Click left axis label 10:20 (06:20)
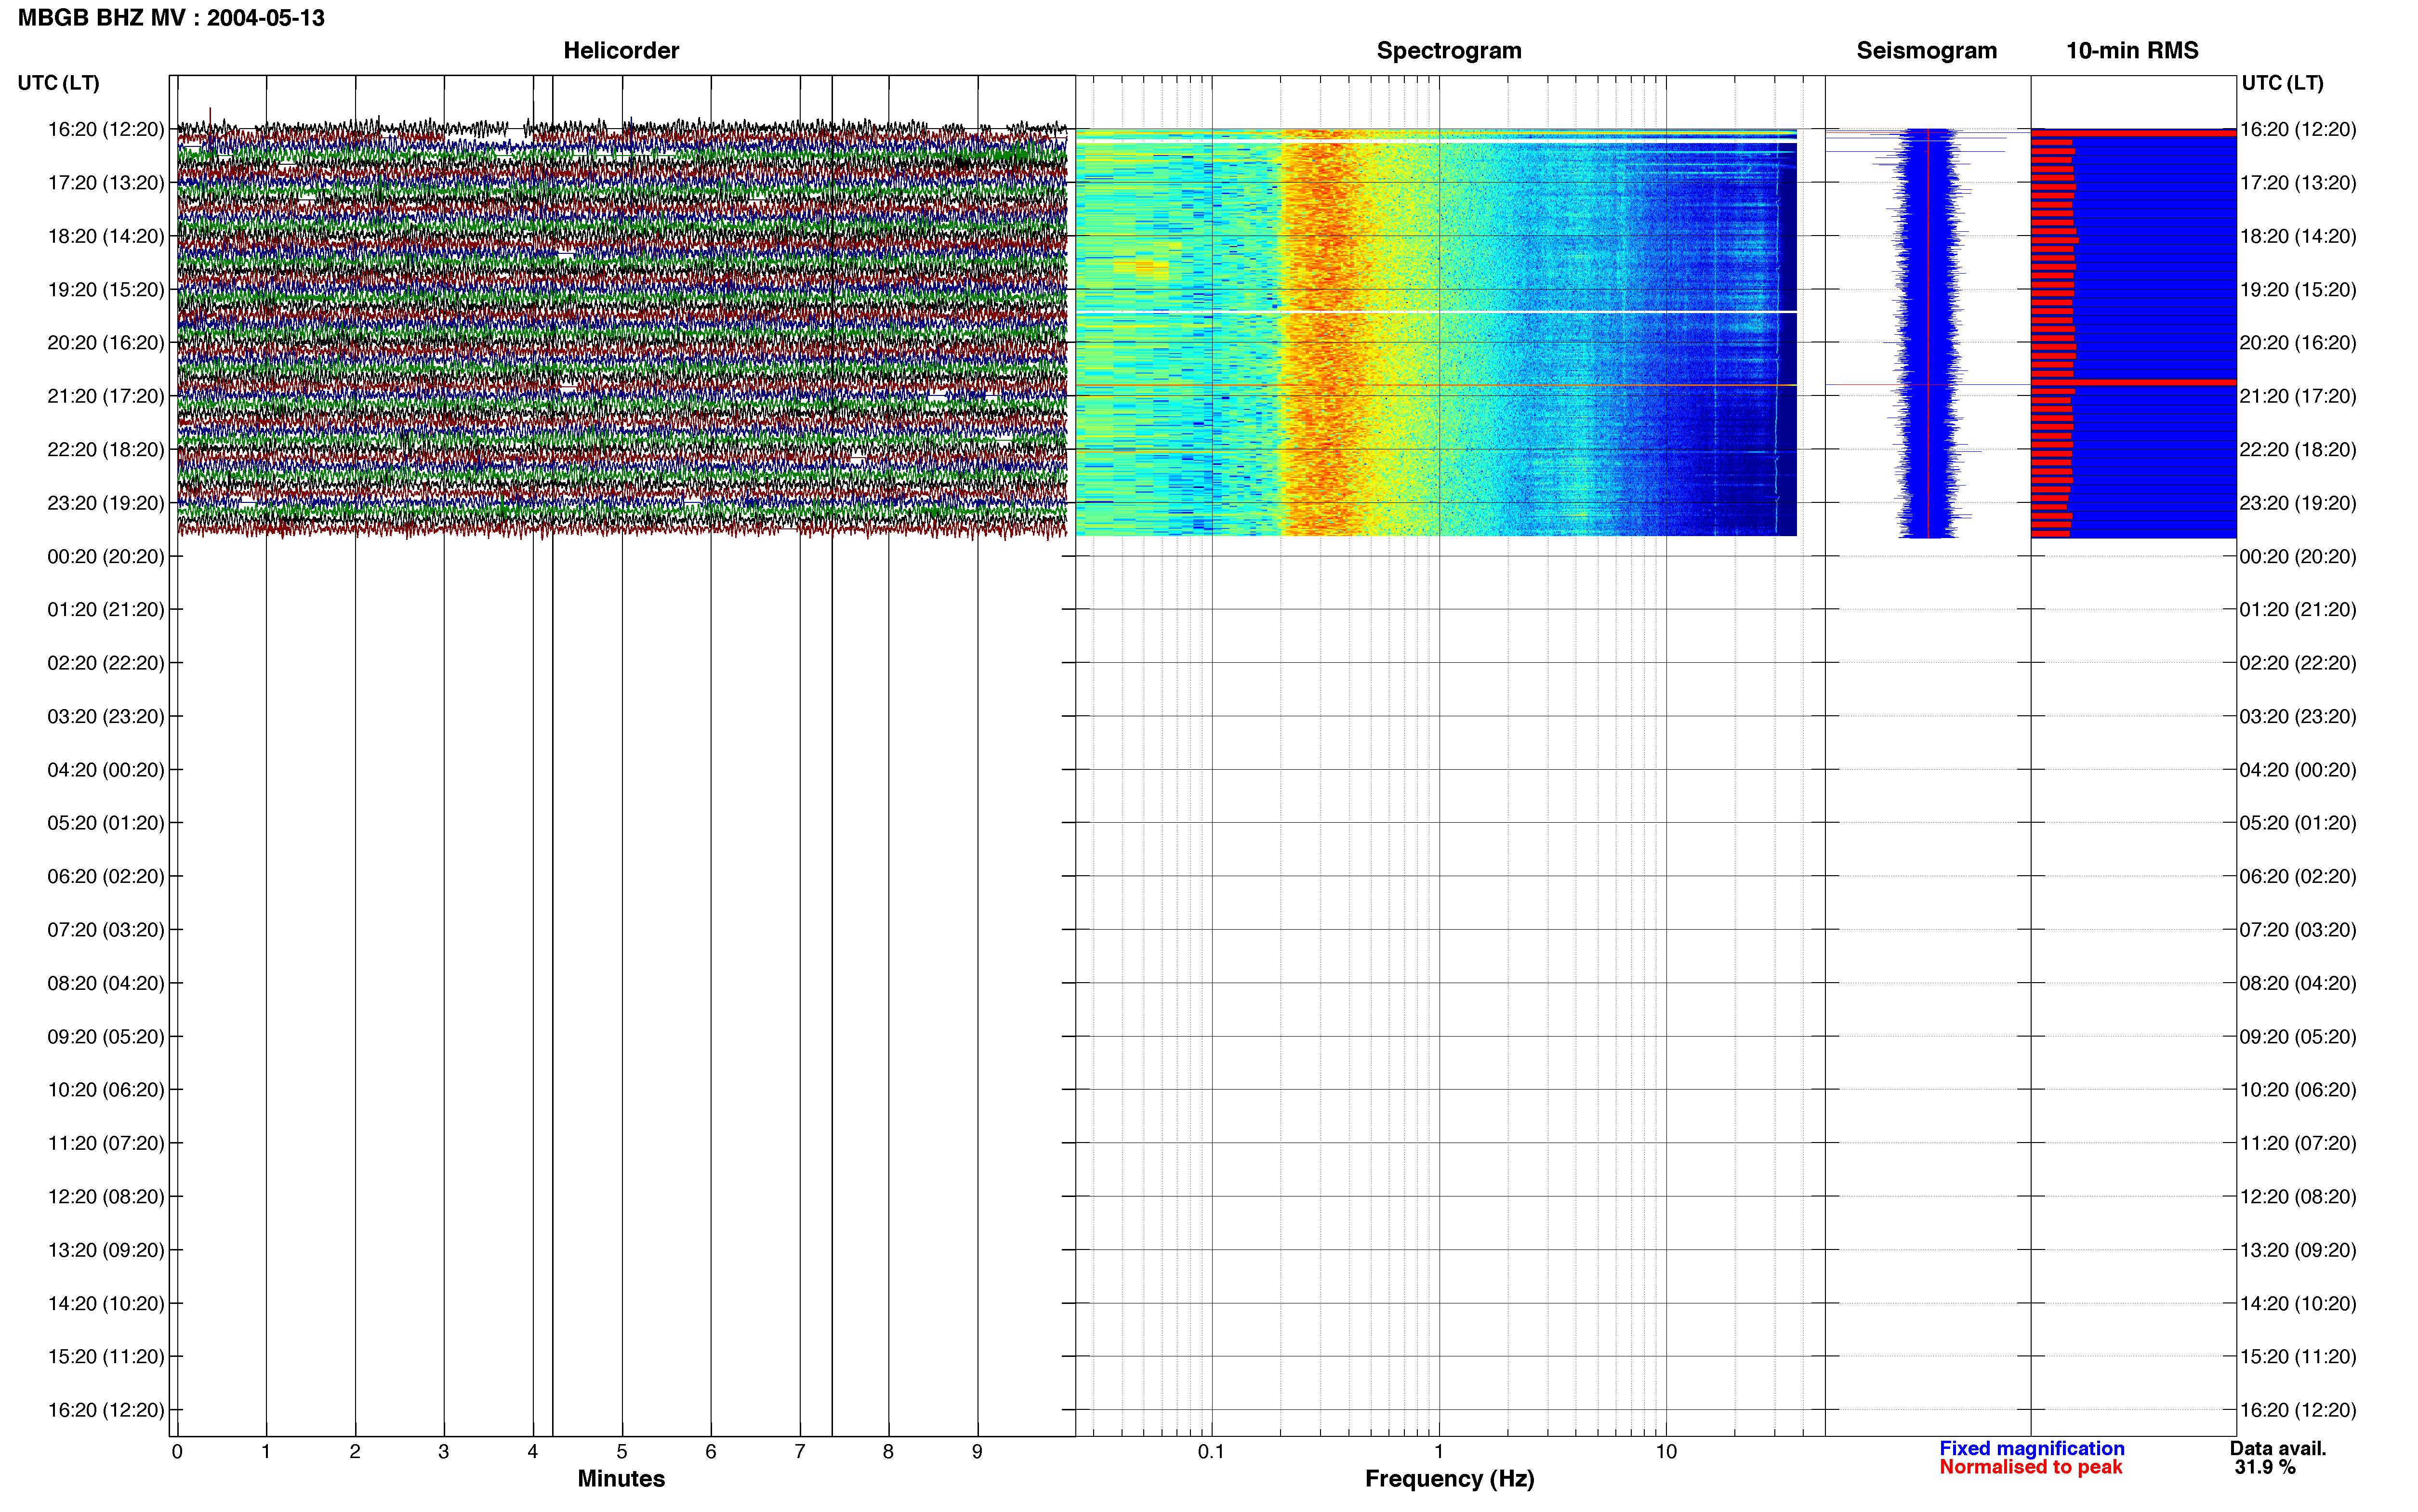 [x=106, y=1089]
